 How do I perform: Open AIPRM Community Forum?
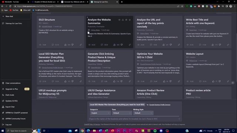point(16,119)
